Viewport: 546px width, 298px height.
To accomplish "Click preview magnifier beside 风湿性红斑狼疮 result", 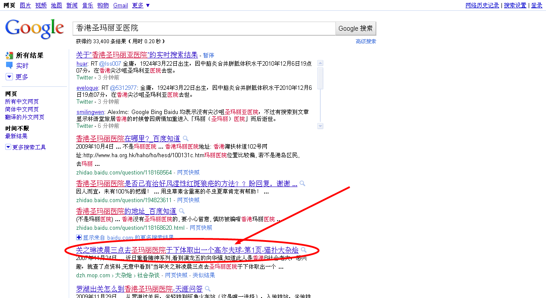I will pos(303,184).
